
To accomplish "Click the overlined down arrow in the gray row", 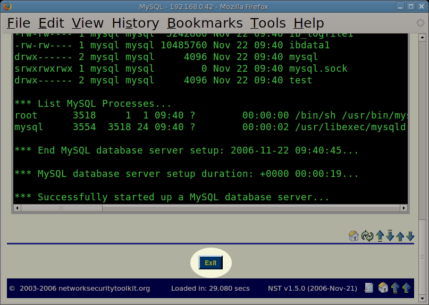I will point(390,236).
